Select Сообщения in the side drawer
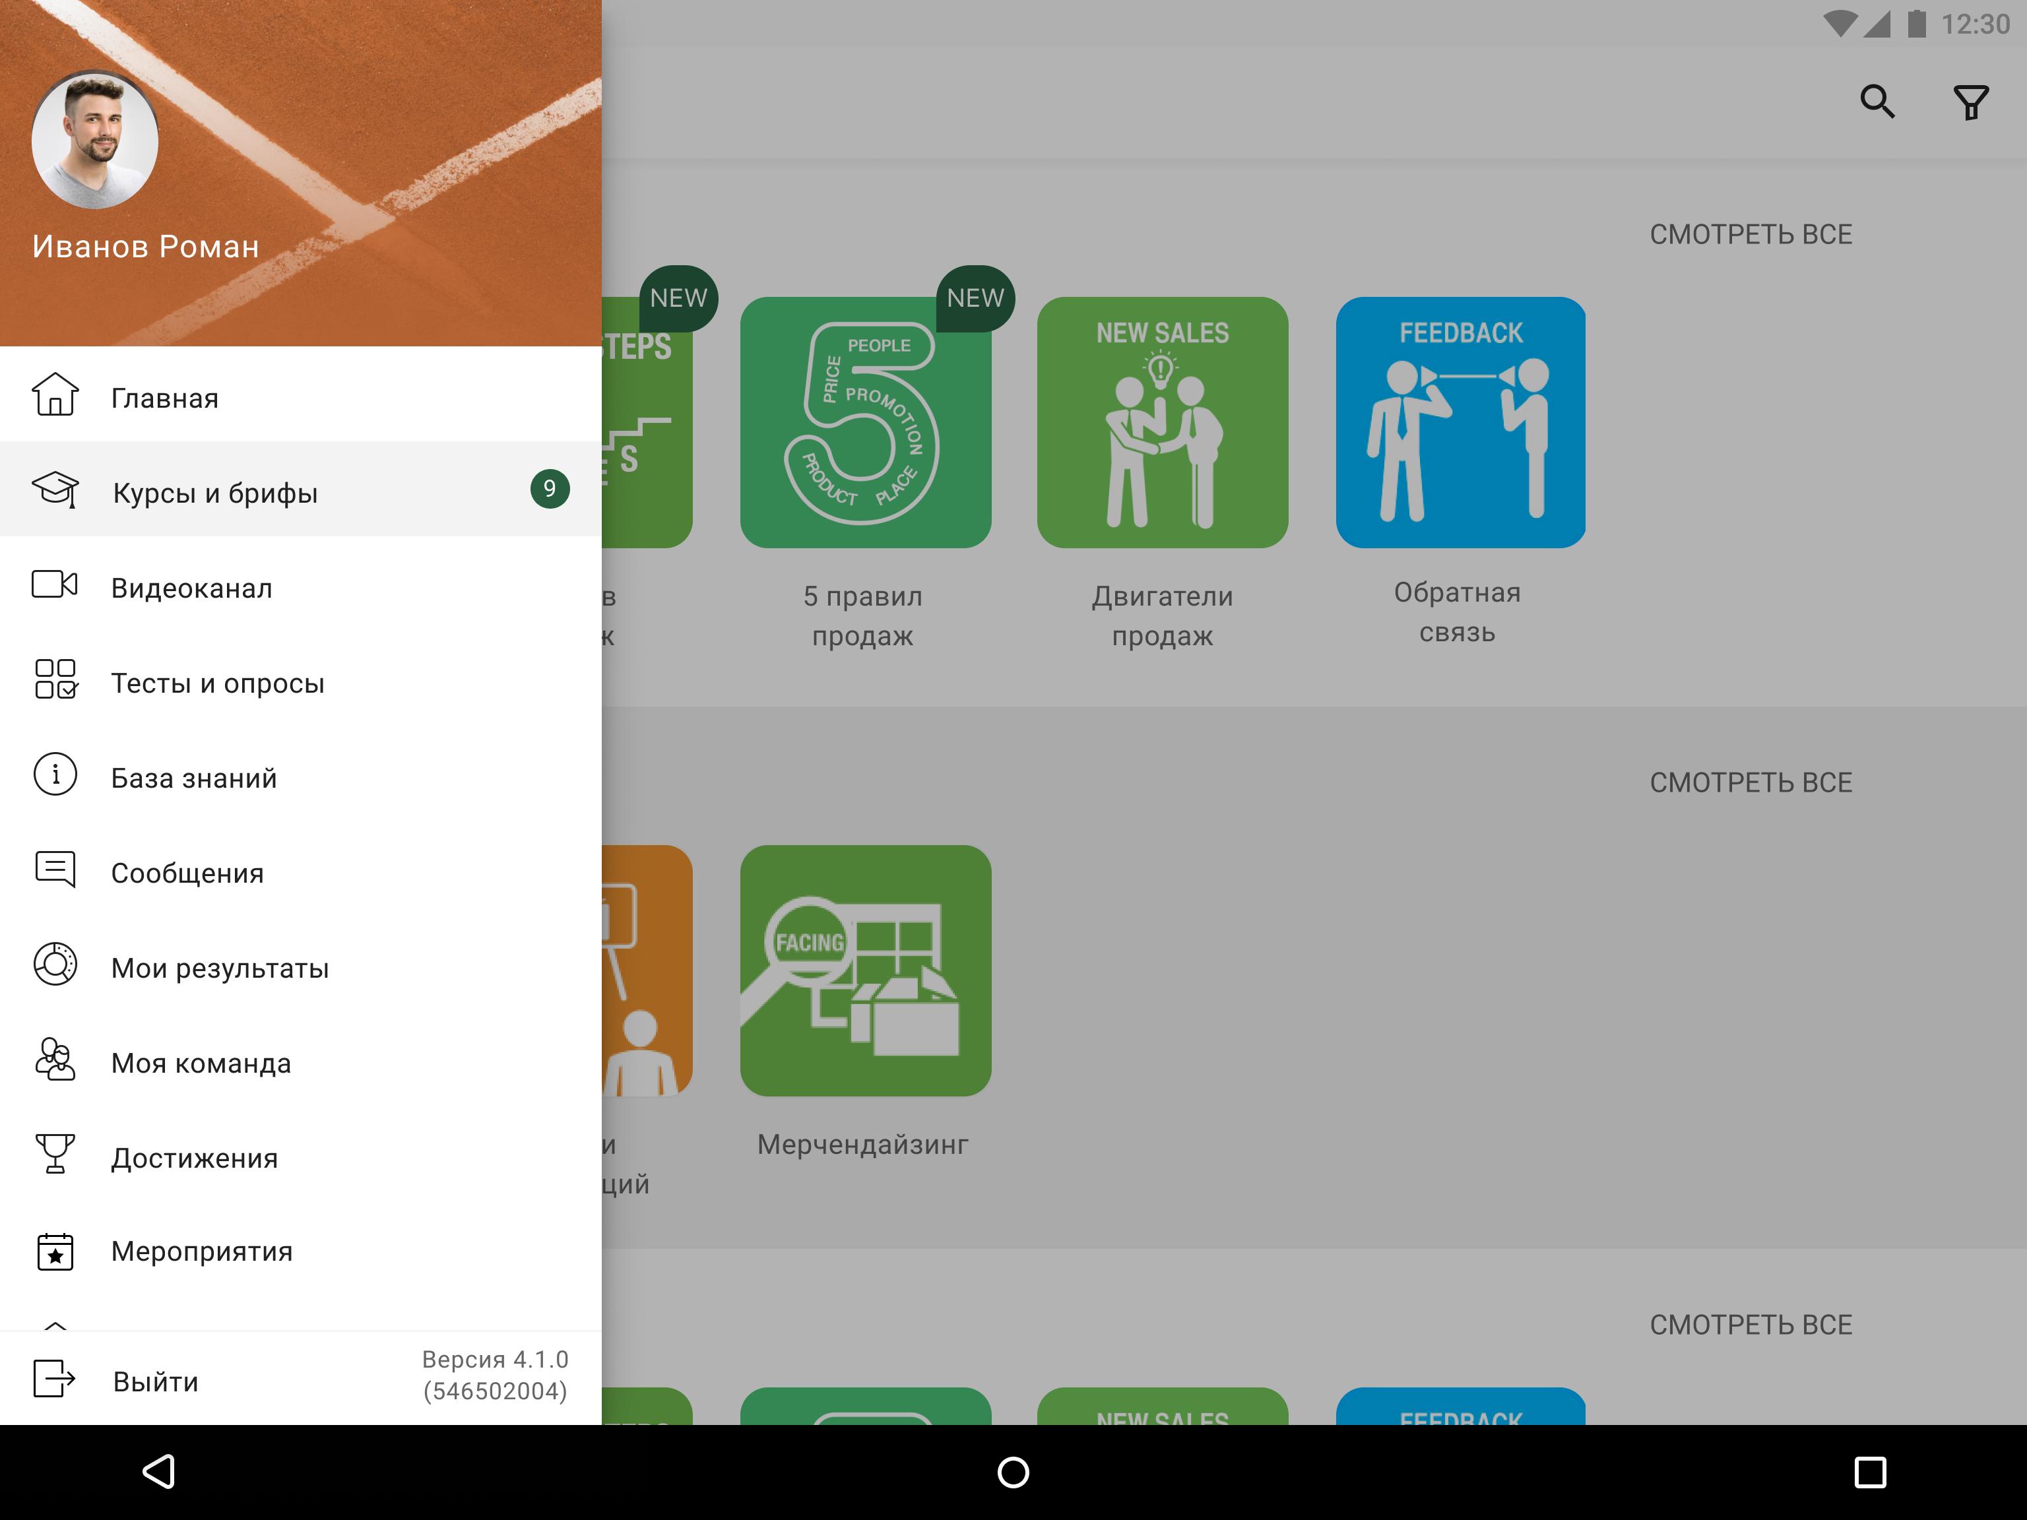Image resolution: width=2027 pixels, height=1520 pixels. (x=188, y=873)
